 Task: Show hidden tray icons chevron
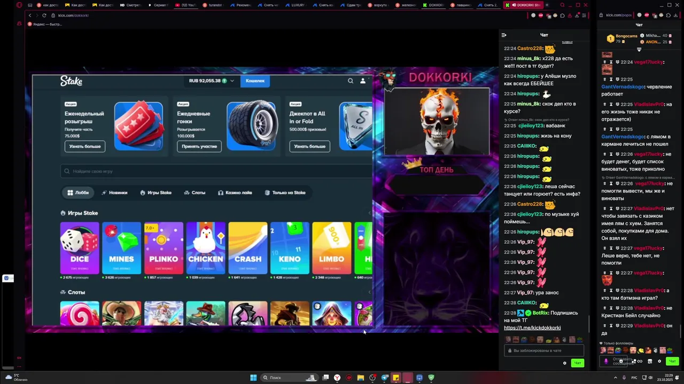click(615, 378)
